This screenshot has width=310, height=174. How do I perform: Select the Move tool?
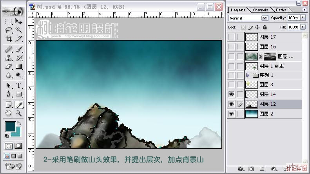click(18, 21)
